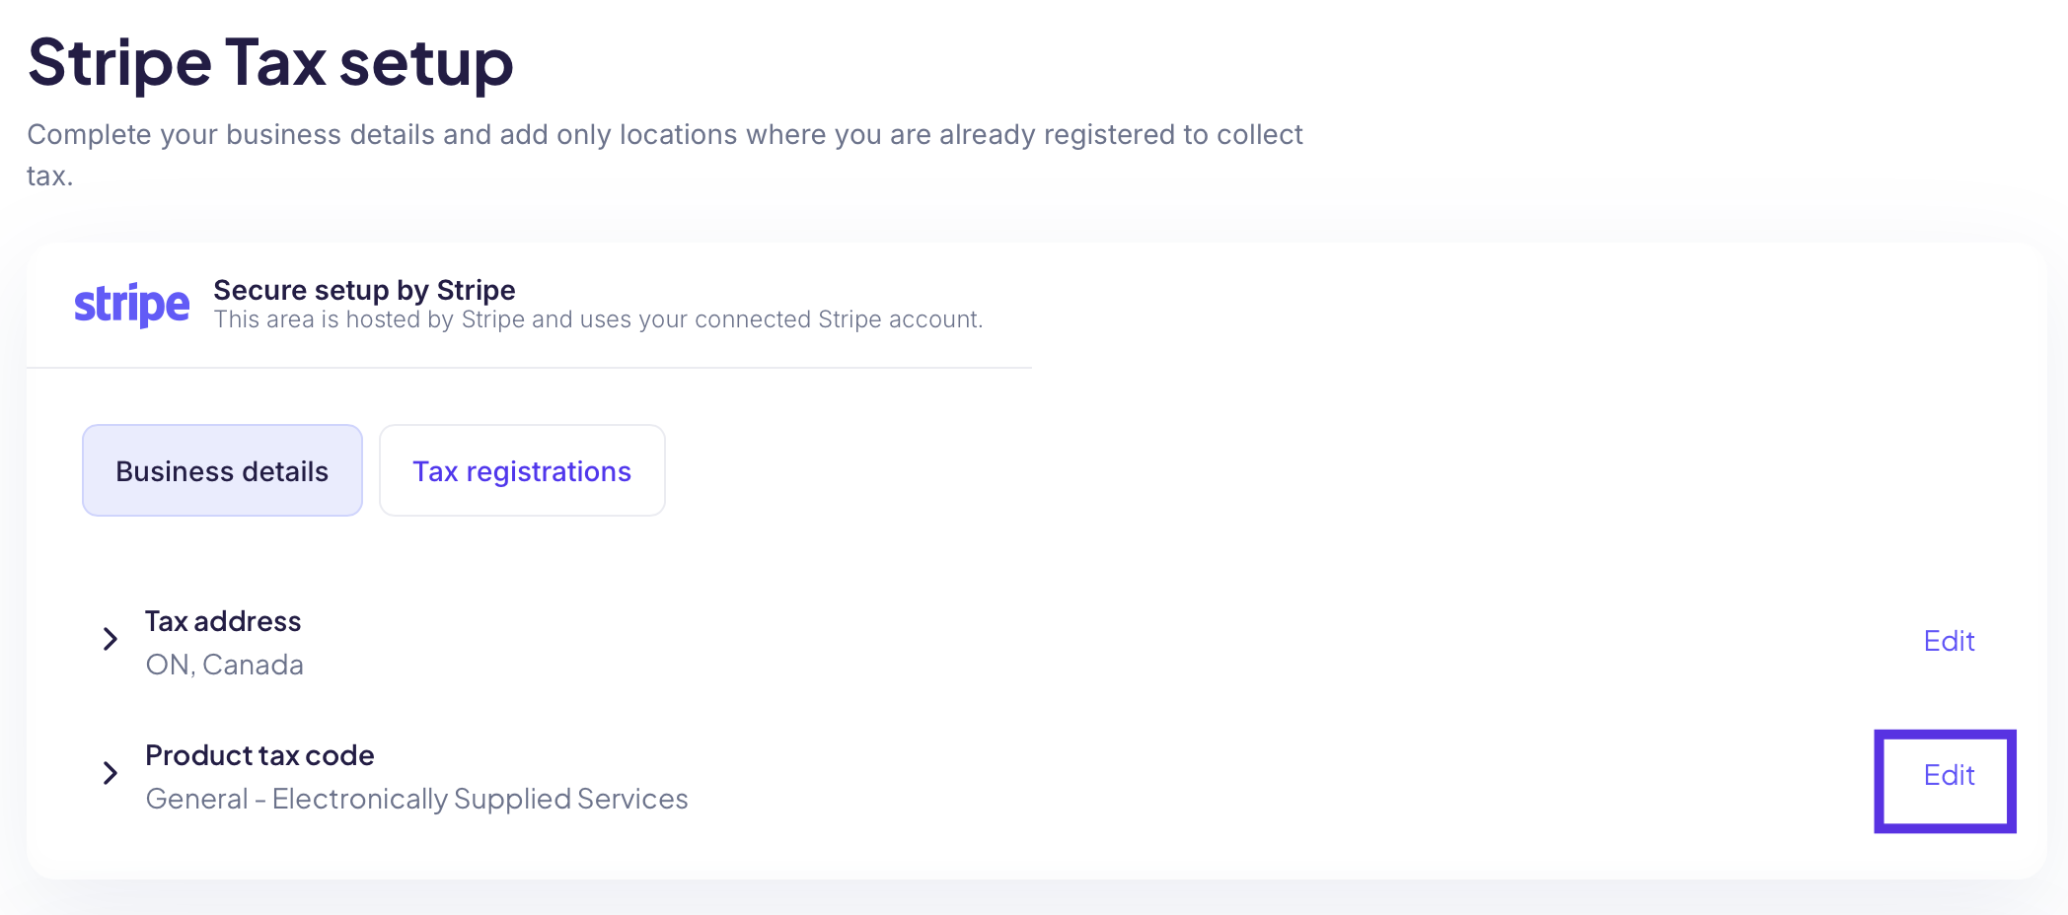Viewport: 2068px width, 915px height.
Task: Expand the Tax address chevron
Action: pos(111,640)
